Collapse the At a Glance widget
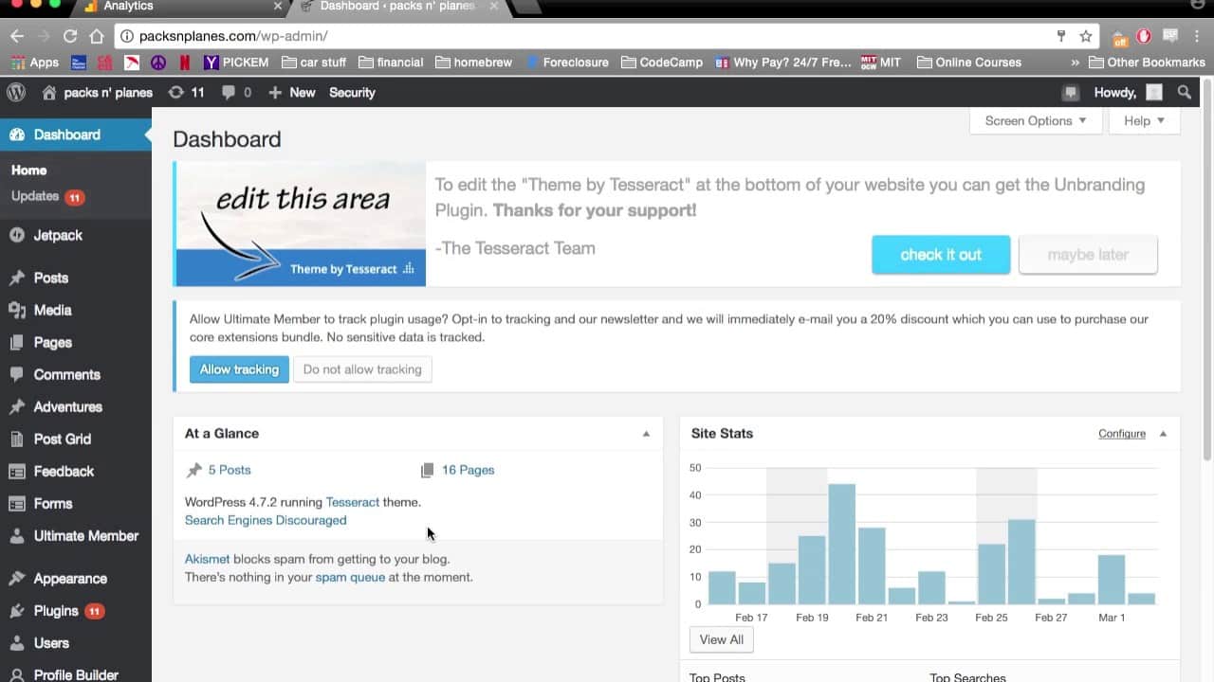This screenshot has width=1214, height=682. pyautogui.click(x=646, y=434)
